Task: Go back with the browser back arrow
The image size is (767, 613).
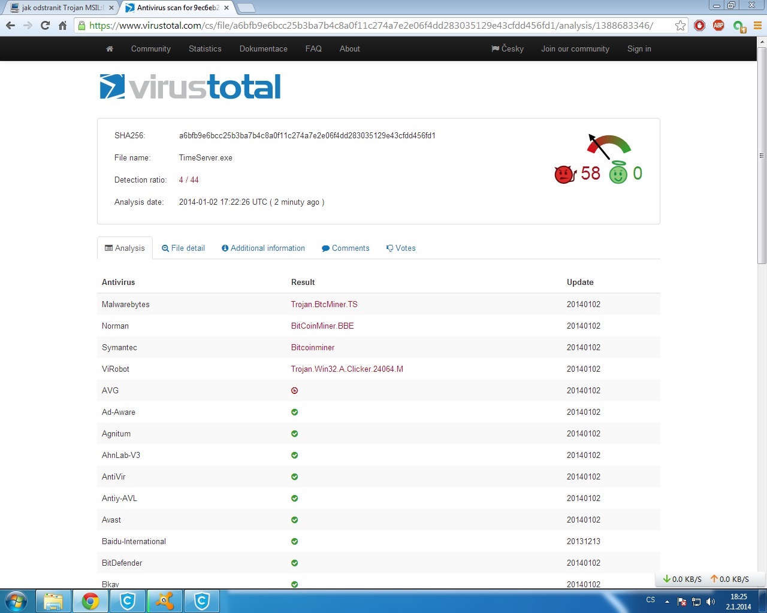Action: pyautogui.click(x=10, y=25)
